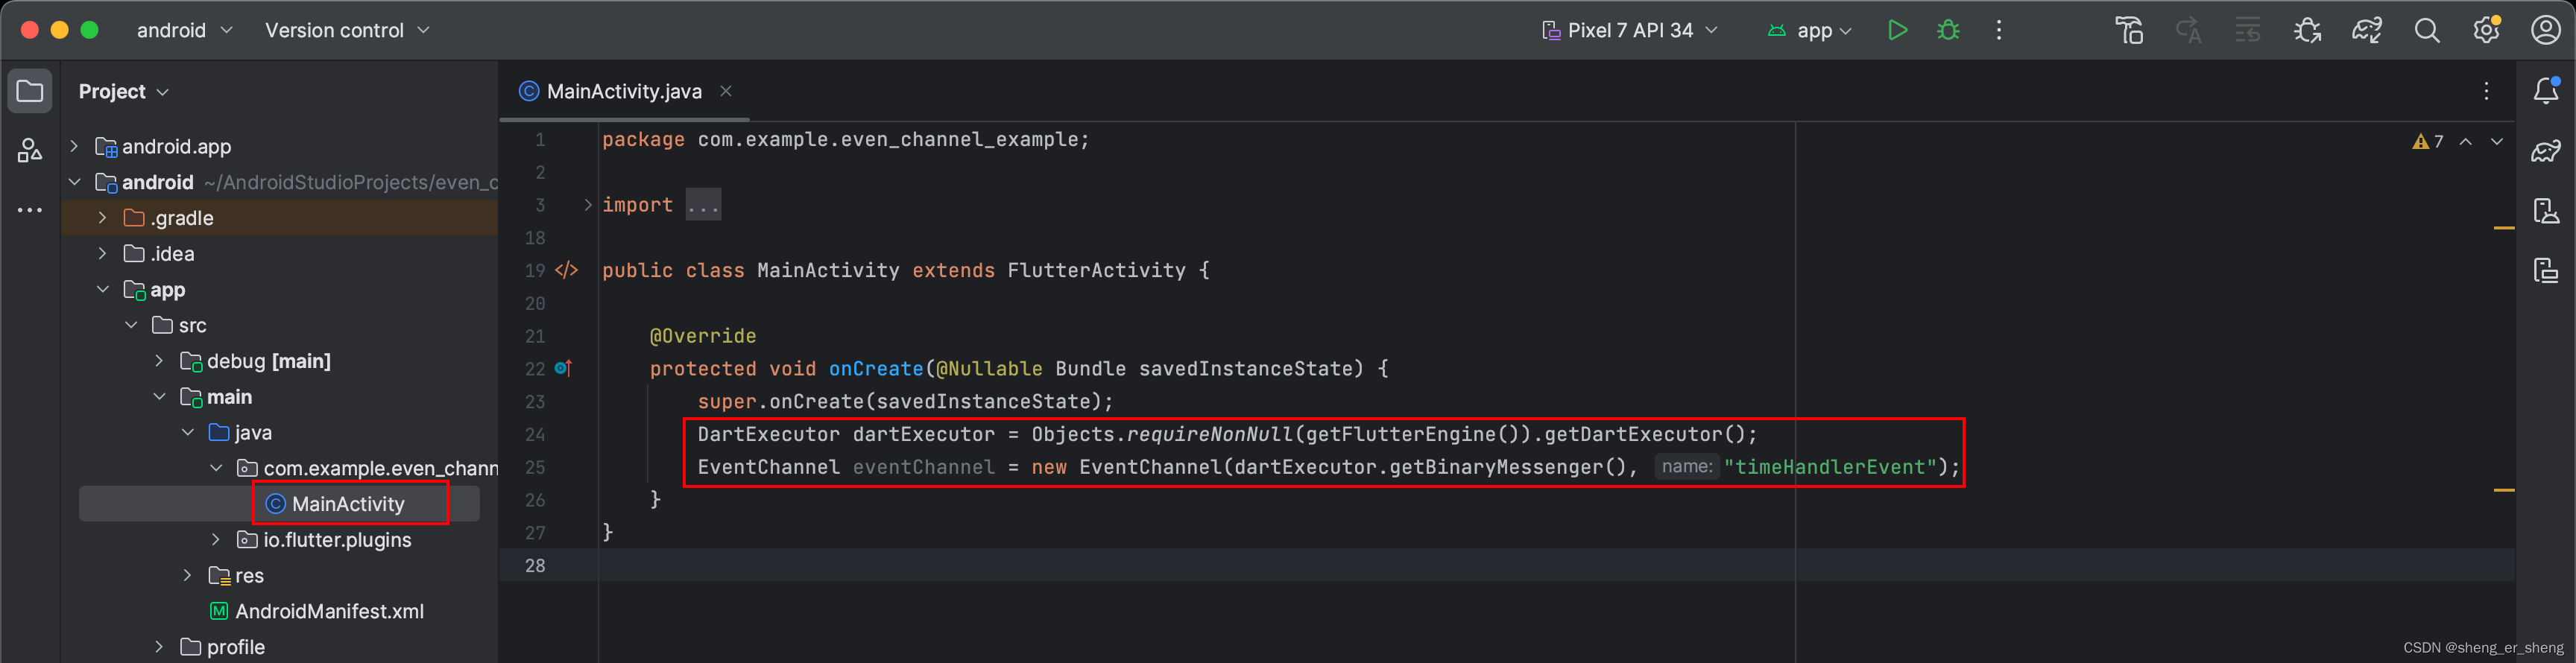Open editor tab options vertical dots

pyautogui.click(x=2487, y=91)
